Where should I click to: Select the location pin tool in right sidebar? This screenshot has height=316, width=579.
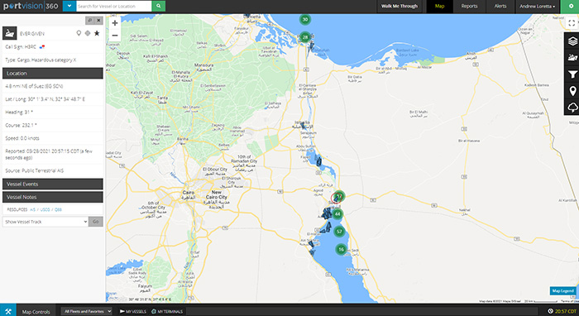point(572,91)
